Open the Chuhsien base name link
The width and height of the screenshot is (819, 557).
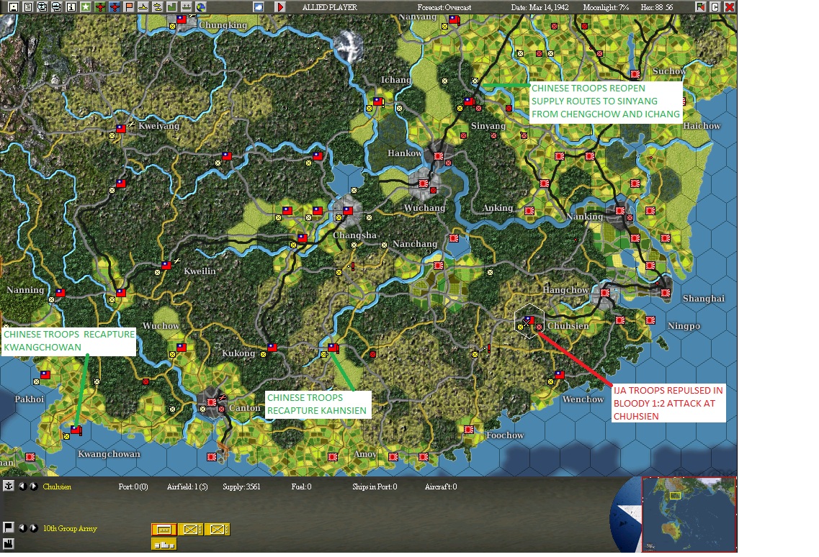[57, 486]
